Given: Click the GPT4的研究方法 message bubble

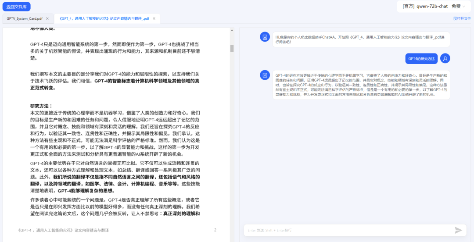Looking at the screenshot, I should (x=421, y=59).
